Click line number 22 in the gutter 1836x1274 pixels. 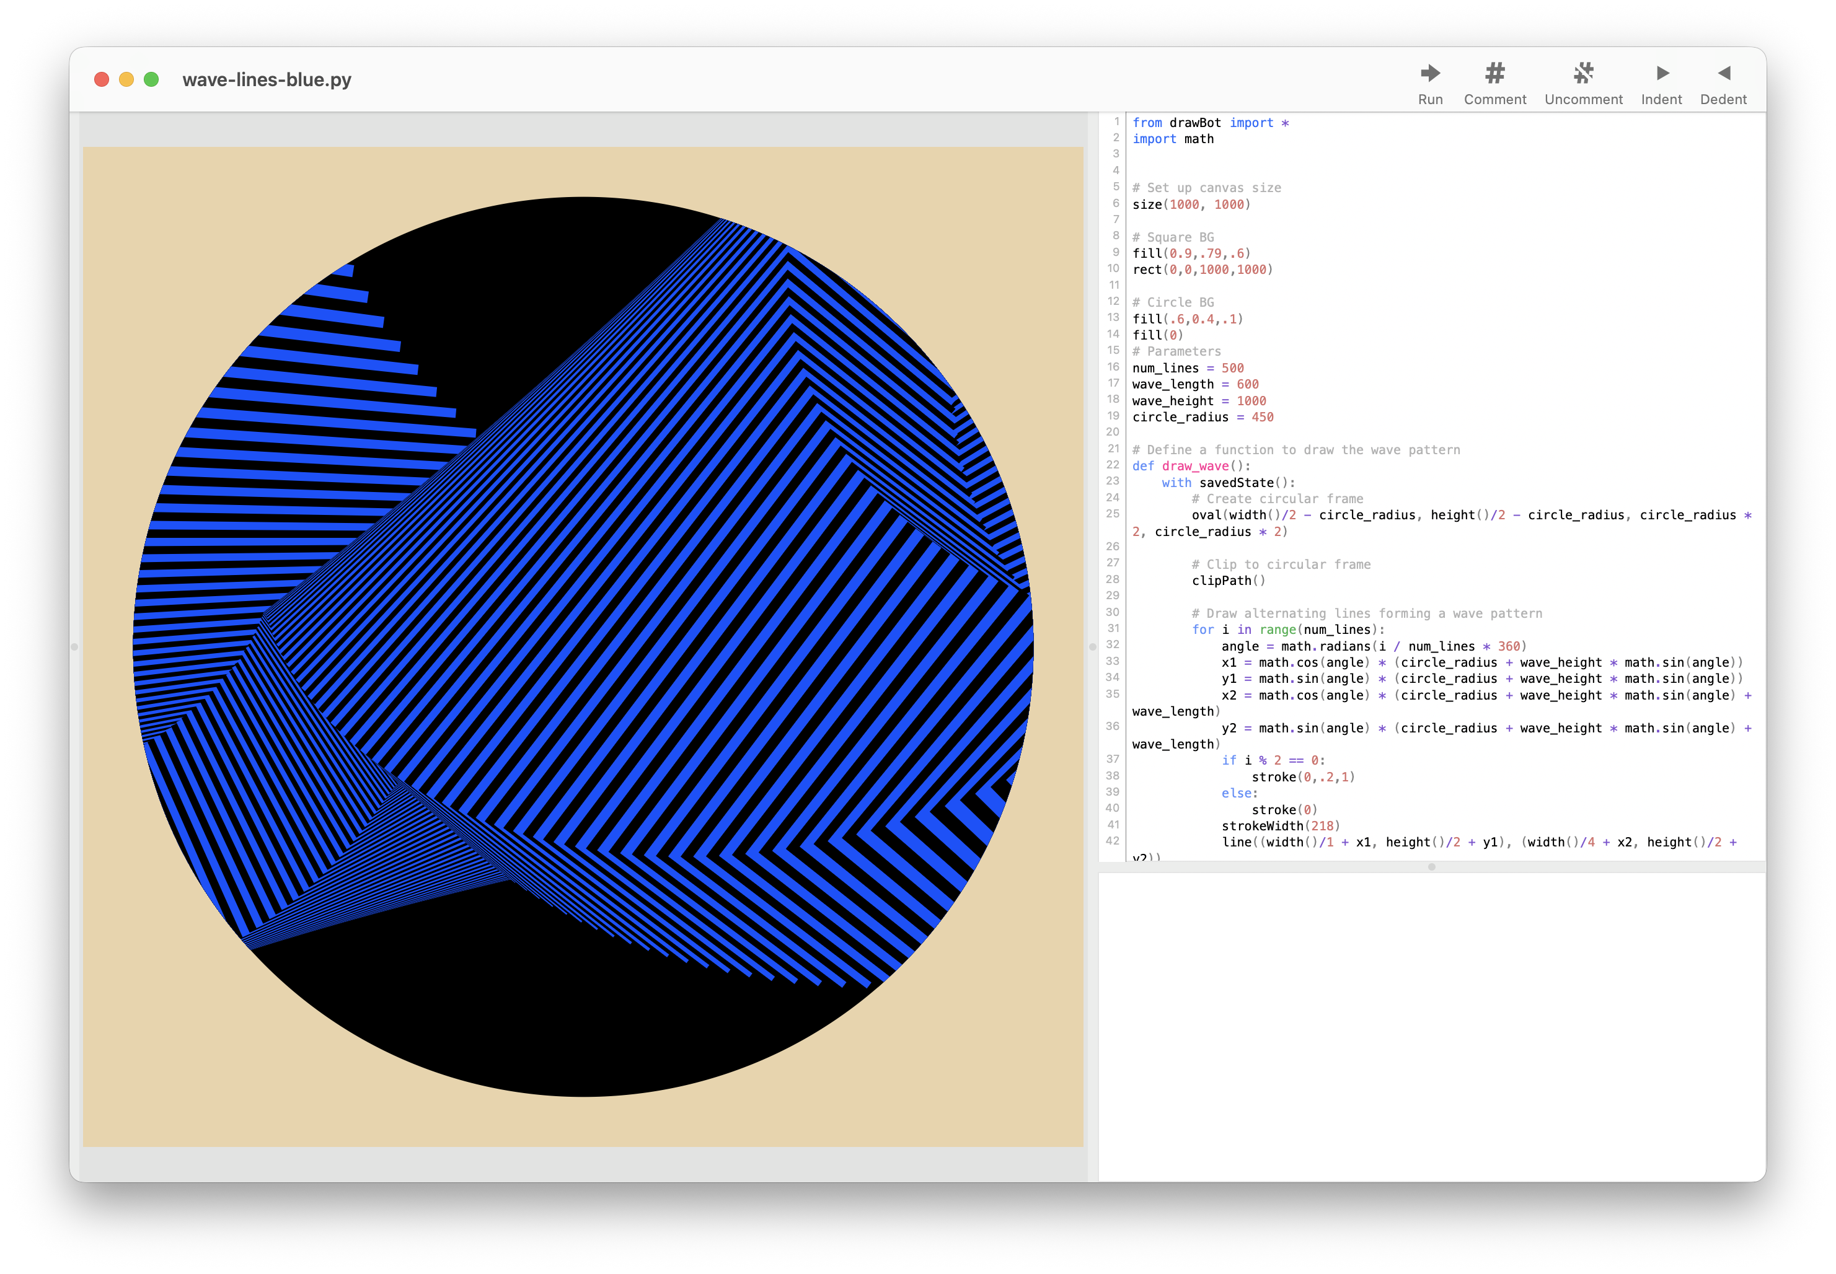(x=1112, y=465)
